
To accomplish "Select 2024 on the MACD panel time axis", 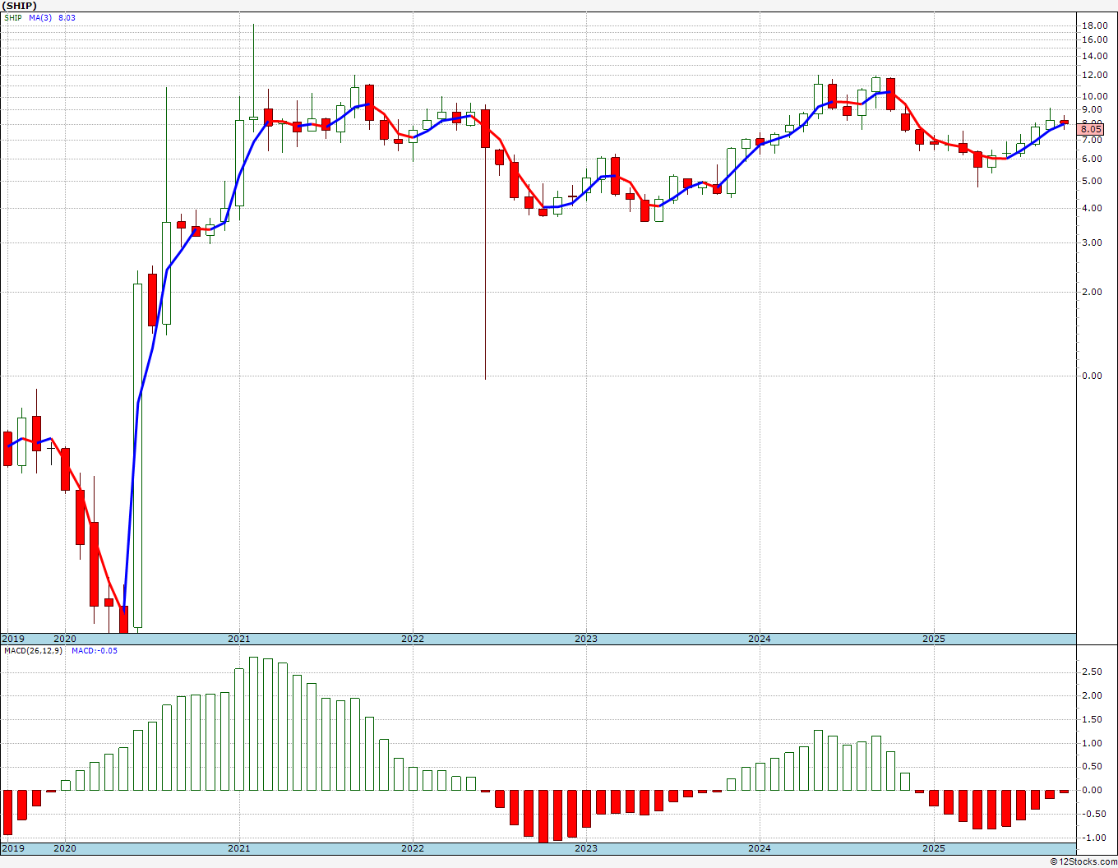I will coord(760,848).
